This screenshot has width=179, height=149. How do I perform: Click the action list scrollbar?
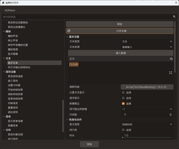coord(63,116)
